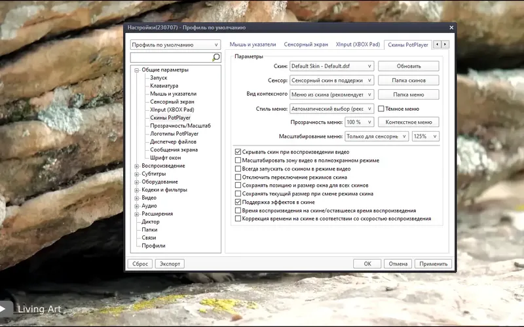Open Папка меню button
The height and width of the screenshot is (327, 524).
[408, 94]
